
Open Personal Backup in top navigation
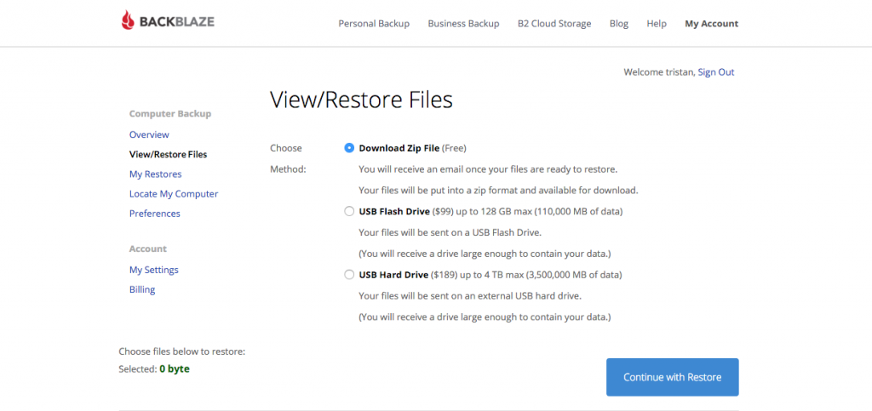pyautogui.click(x=374, y=24)
